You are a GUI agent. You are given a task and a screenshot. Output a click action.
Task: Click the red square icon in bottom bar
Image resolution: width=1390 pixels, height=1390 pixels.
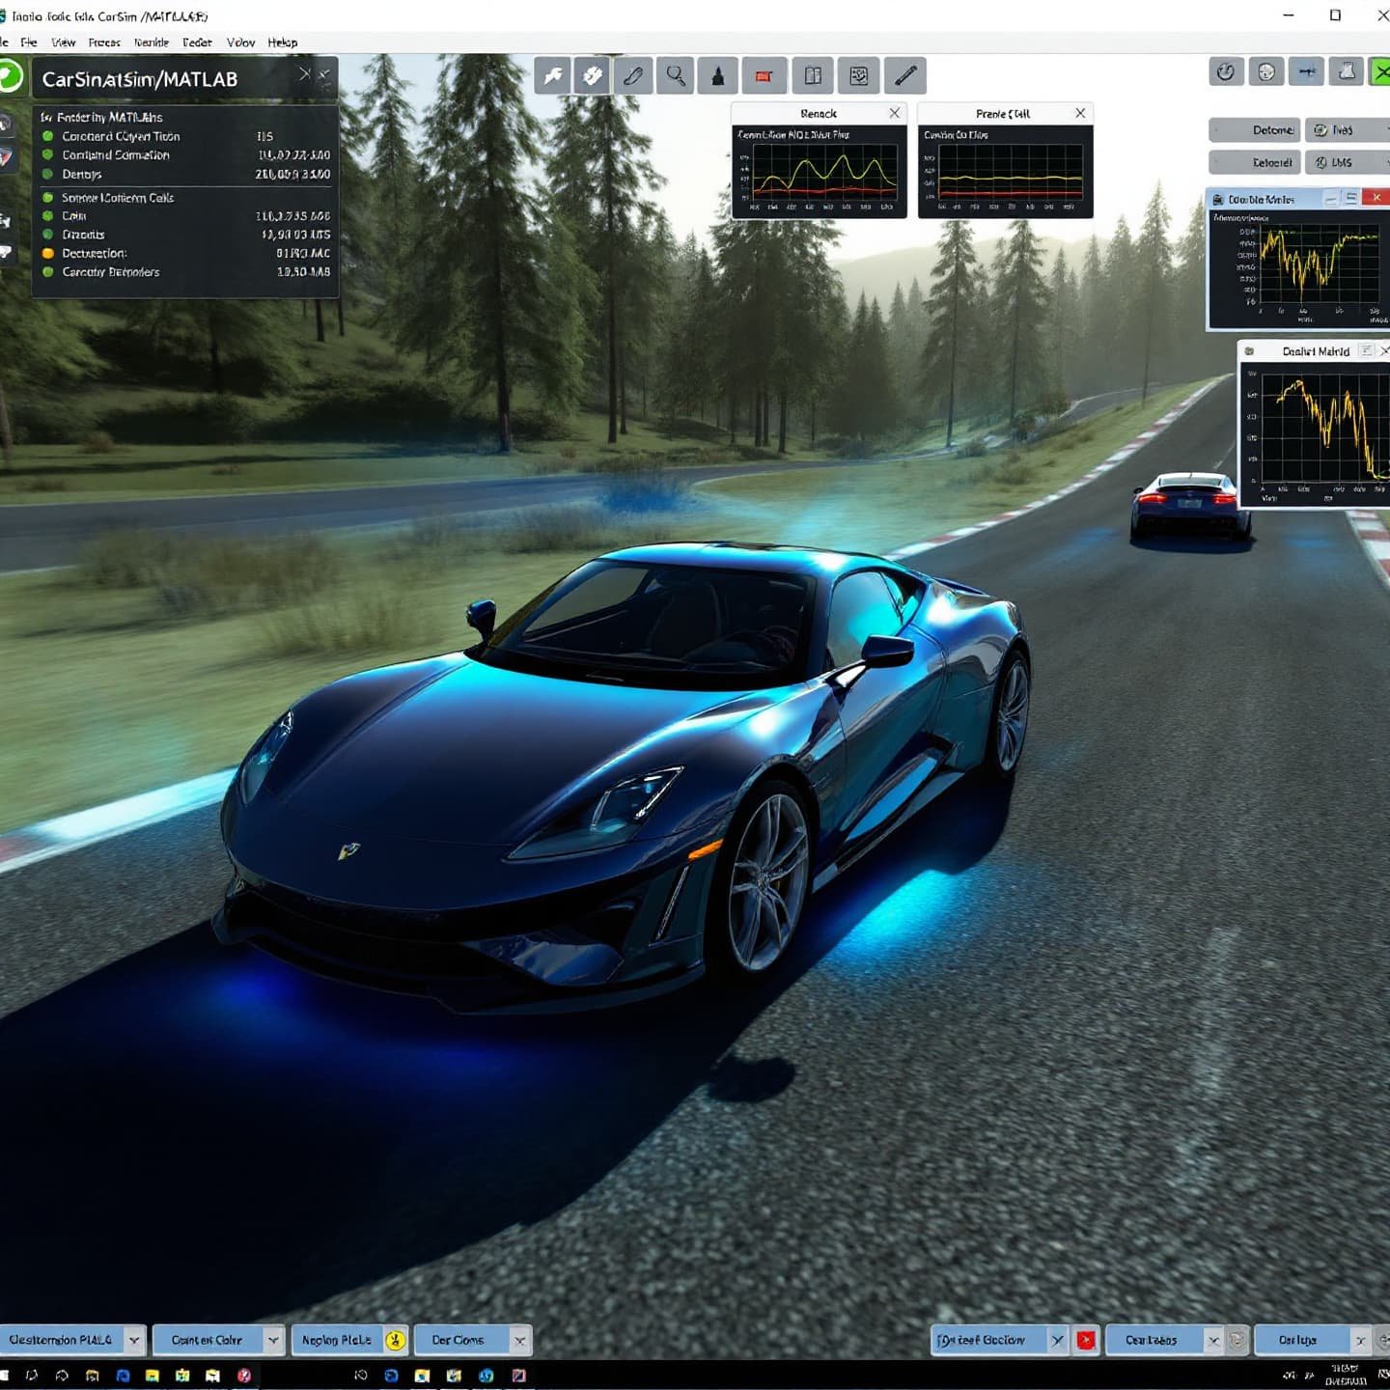point(1086,1340)
